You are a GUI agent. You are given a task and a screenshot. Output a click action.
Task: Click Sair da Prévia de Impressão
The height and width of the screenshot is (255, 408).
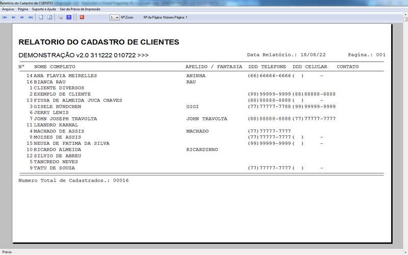click(x=80, y=9)
